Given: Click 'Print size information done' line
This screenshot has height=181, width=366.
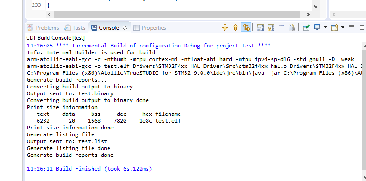Looking at the screenshot, I should (x=70, y=128).
